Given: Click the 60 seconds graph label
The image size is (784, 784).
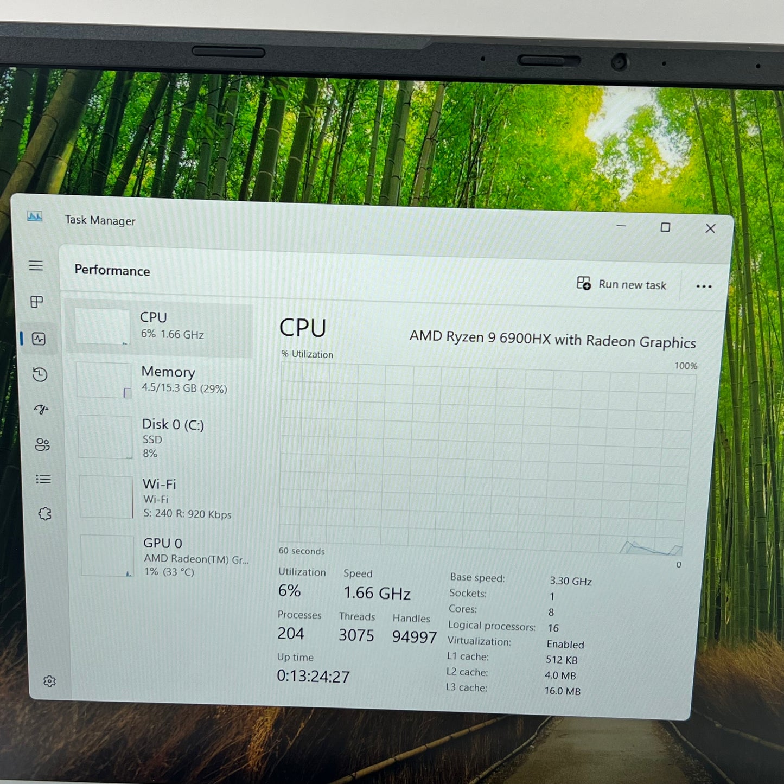Looking at the screenshot, I should 302,551.
